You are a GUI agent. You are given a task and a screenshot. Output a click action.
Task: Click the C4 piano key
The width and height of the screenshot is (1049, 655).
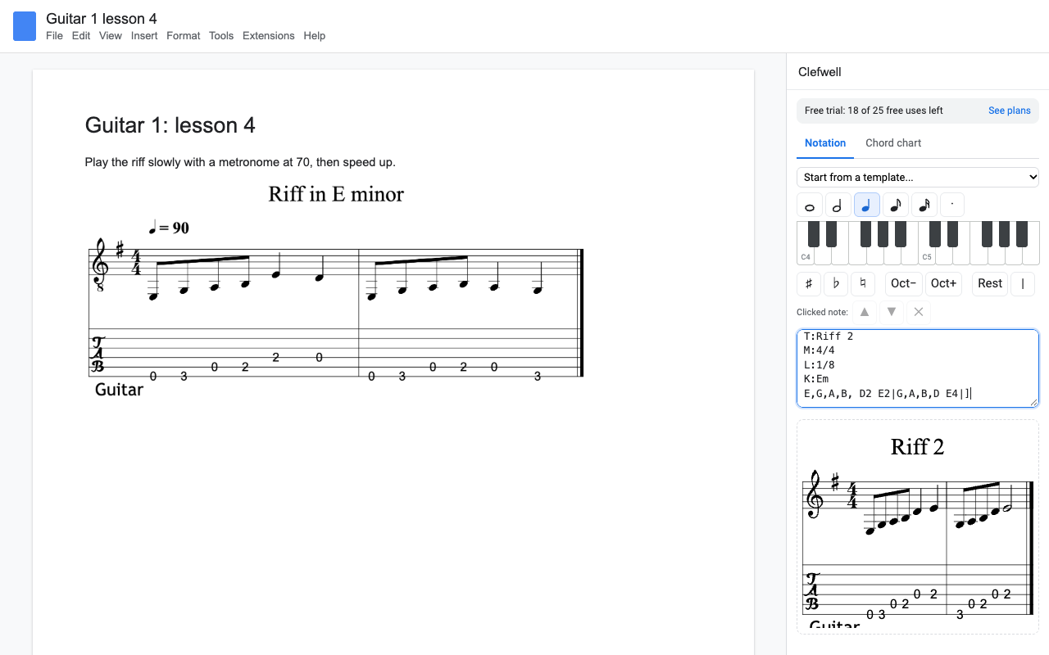pos(806,256)
